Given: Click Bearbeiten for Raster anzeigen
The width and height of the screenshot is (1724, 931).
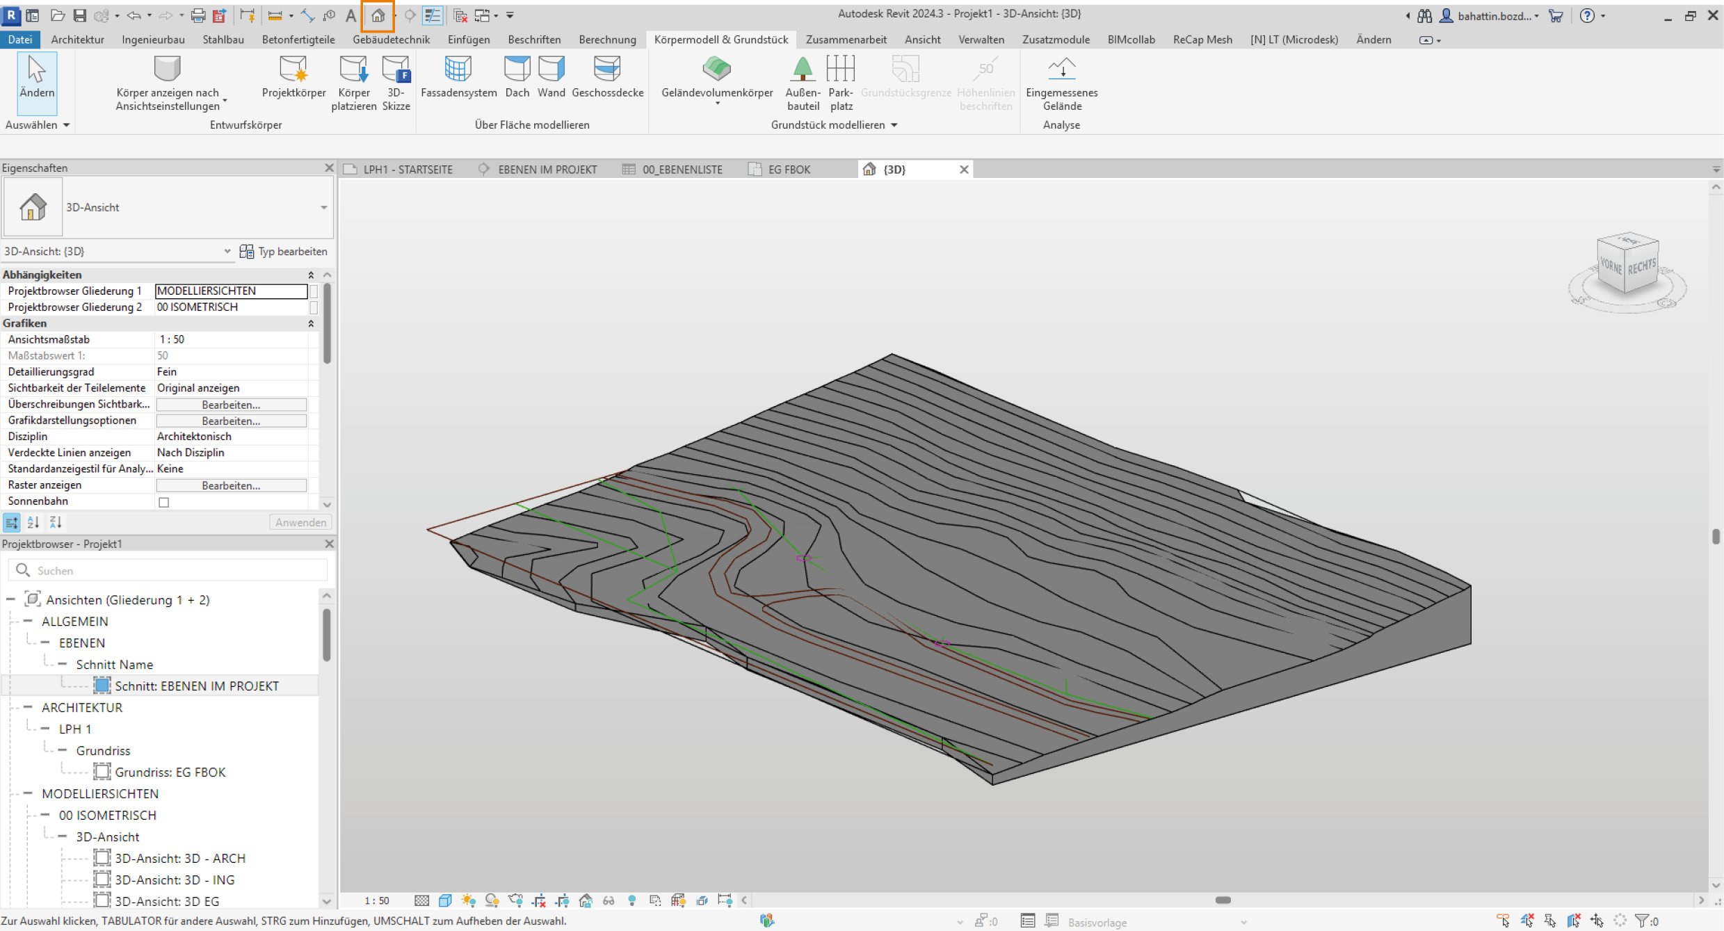Looking at the screenshot, I should coord(231,485).
